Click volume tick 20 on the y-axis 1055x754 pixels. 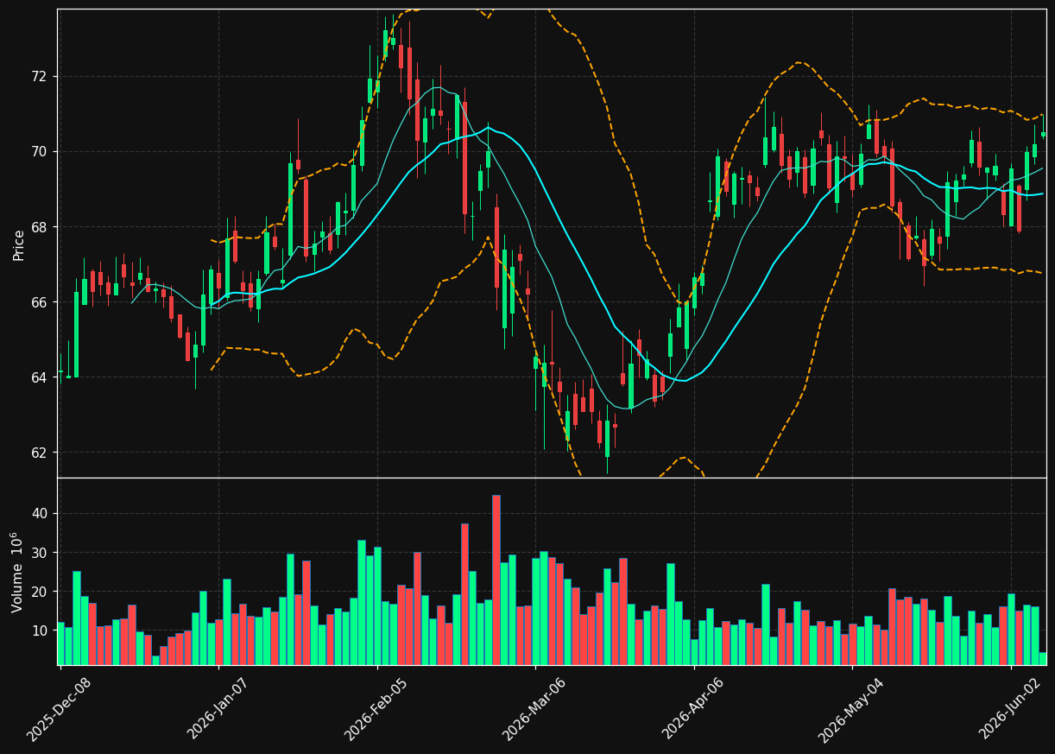coord(40,592)
